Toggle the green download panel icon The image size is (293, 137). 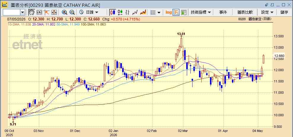point(184,12)
